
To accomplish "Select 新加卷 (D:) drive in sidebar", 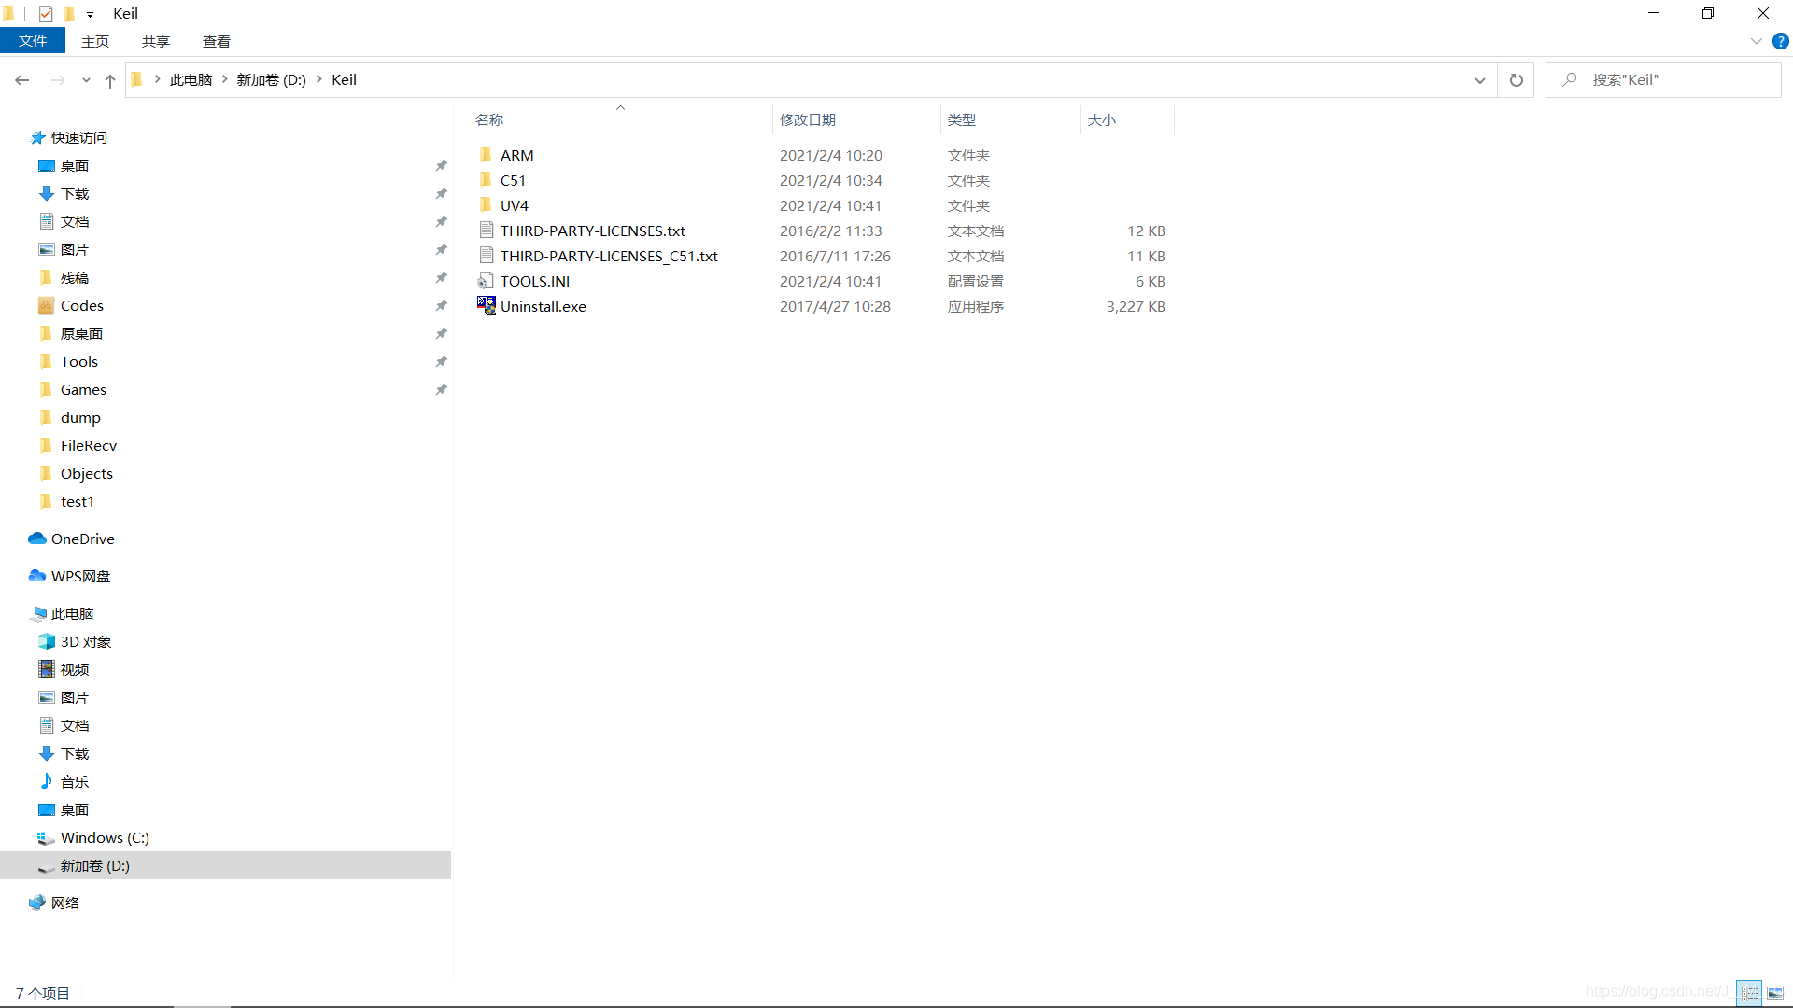I will [95, 865].
